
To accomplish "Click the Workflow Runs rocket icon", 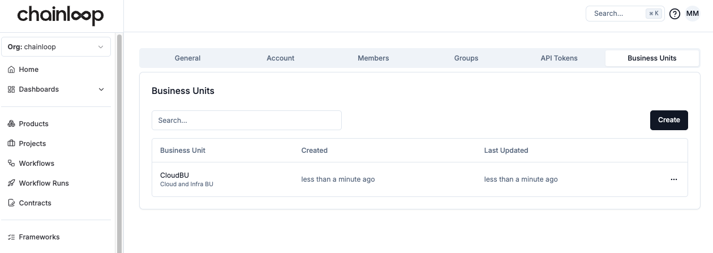I will (11, 183).
